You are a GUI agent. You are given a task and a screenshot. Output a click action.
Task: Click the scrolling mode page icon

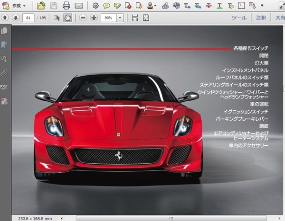coord(135,18)
